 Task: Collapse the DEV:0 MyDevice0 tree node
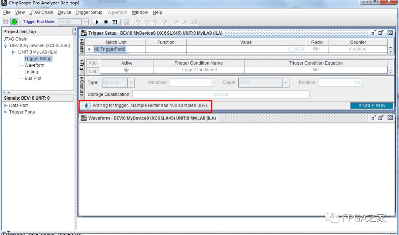pos(6,46)
